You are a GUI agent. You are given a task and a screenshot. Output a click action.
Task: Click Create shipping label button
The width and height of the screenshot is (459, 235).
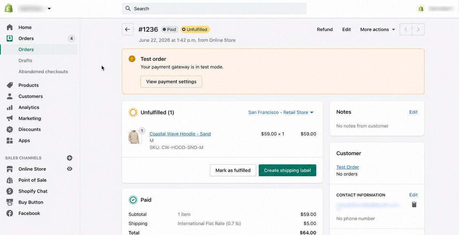point(287,170)
